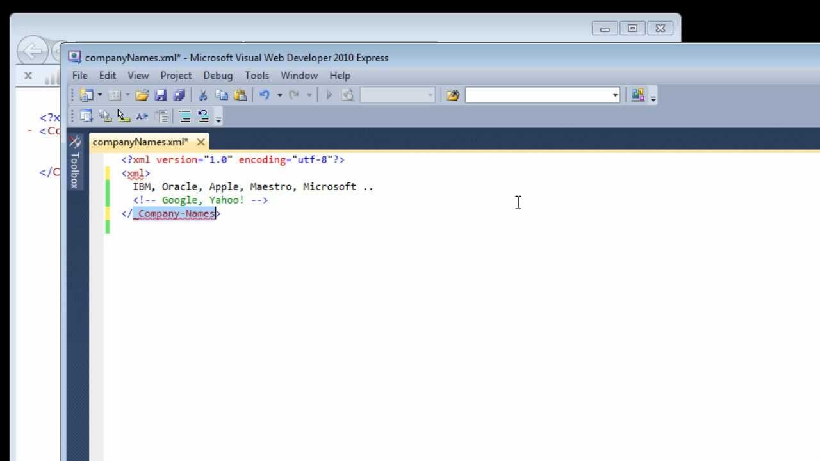
Task: Click the Find in Files folder icon
Action: pos(453,95)
